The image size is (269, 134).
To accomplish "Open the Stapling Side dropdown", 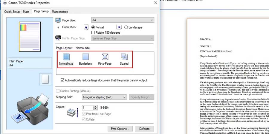I will tap(104, 97).
